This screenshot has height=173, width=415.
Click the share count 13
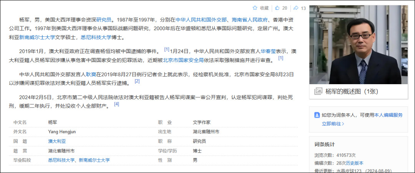303,8
